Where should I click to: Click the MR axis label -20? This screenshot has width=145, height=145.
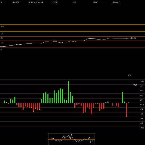pyautogui.click(x=142, y=109)
